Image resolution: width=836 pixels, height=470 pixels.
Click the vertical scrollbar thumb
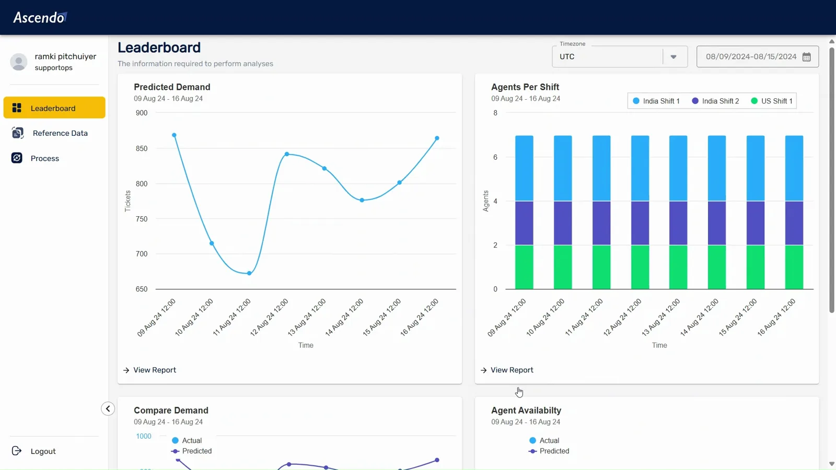click(x=832, y=180)
